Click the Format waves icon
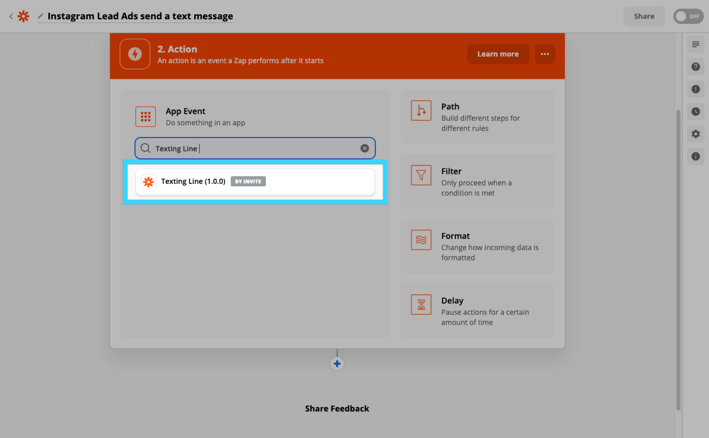The height and width of the screenshot is (438, 709). click(x=421, y=240)
